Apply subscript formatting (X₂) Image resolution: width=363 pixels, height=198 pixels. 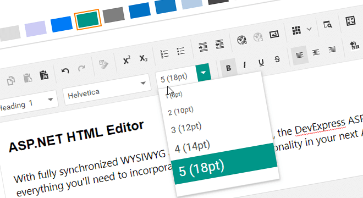point(144,58)
